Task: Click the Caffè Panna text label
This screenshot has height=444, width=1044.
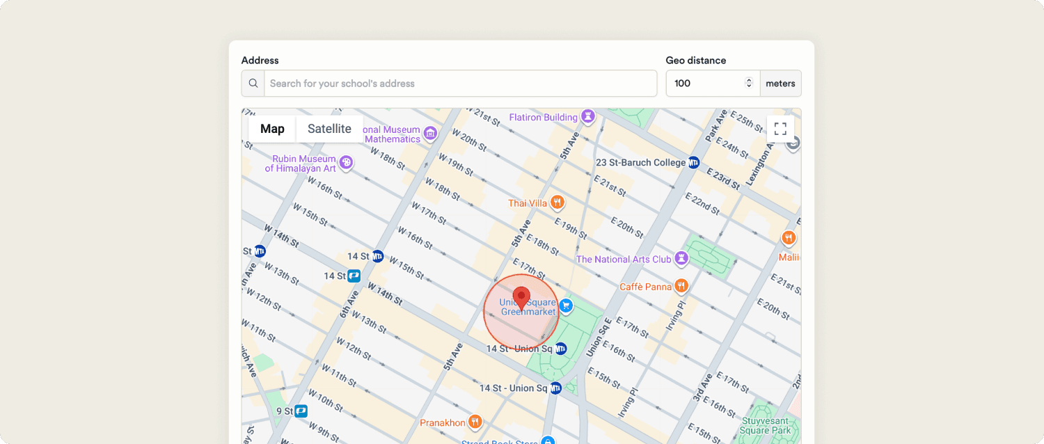Action: [x=646, y=287]
